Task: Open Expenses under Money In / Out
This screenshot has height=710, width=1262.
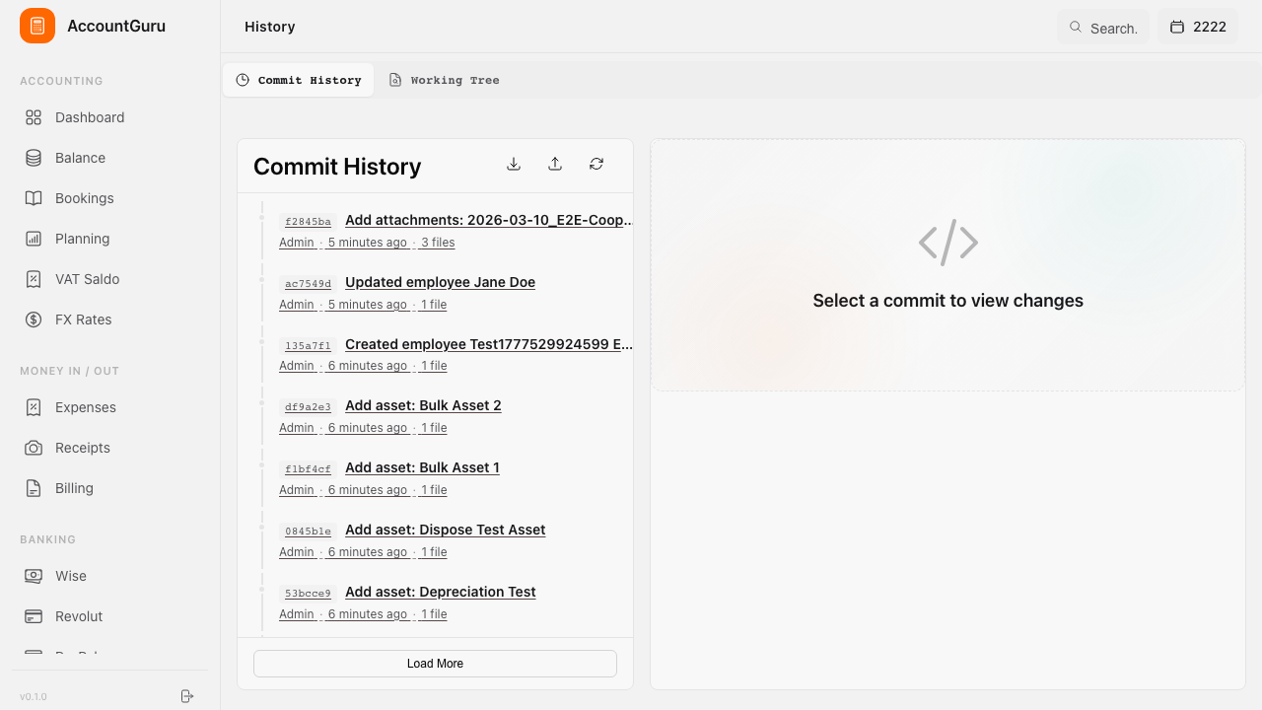Action: click(x=109, y=407)
